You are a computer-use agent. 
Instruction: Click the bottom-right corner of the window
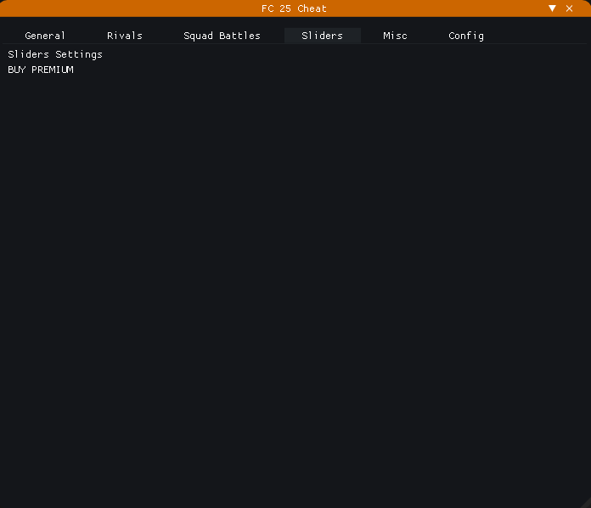(586, 503)
